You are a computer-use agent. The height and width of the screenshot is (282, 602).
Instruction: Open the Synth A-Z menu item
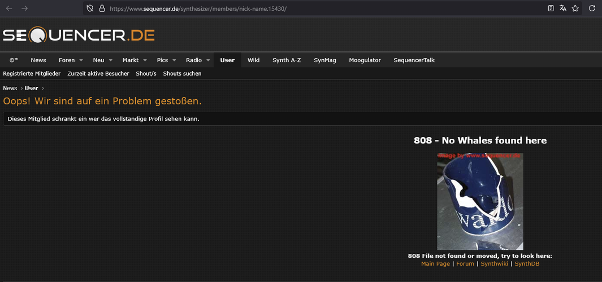[x=287, y=60]
